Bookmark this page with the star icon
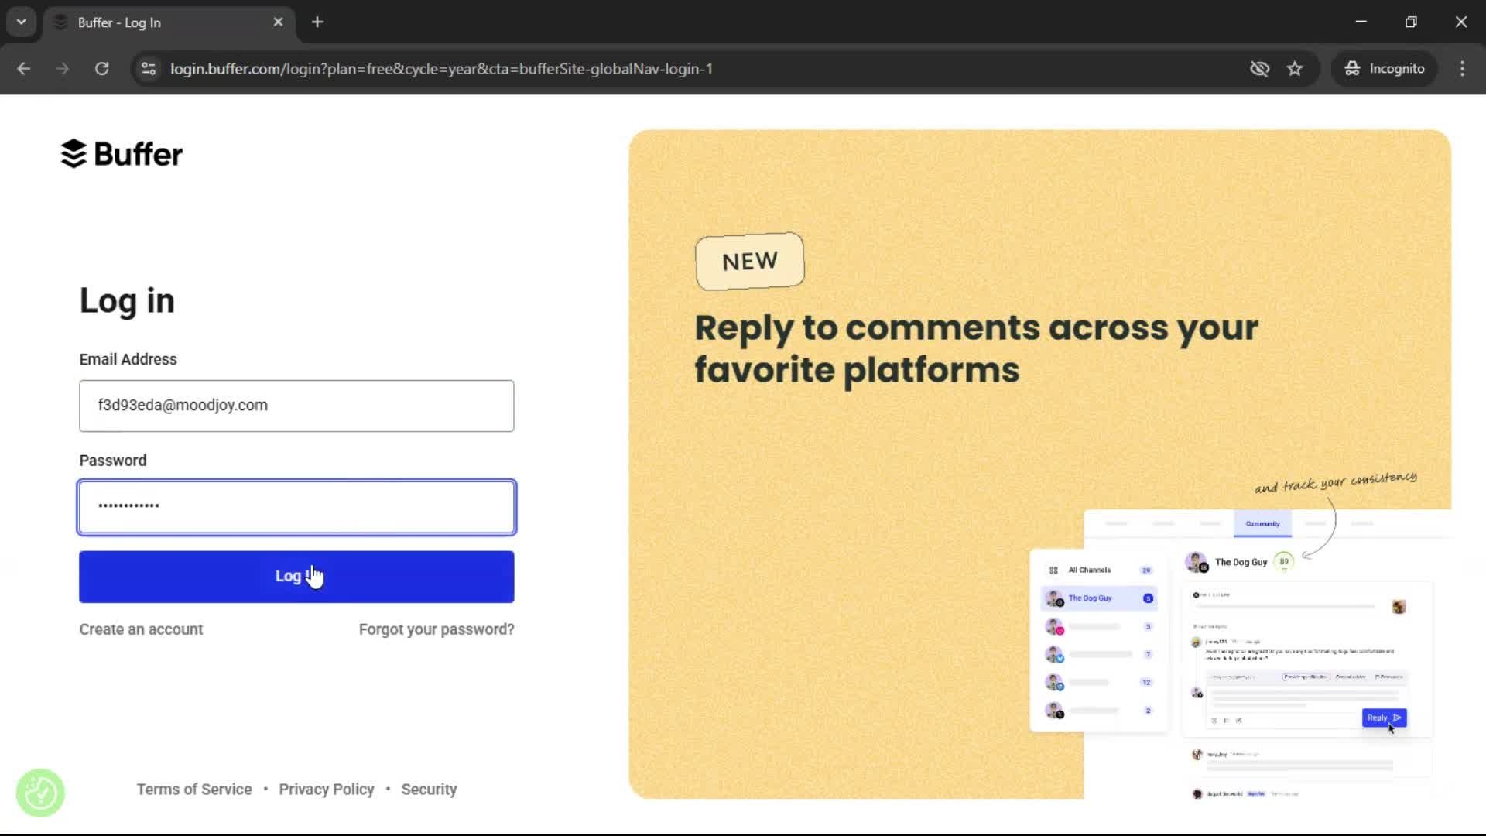This screenshot has width=1486, height=836. pos(1295,68)
